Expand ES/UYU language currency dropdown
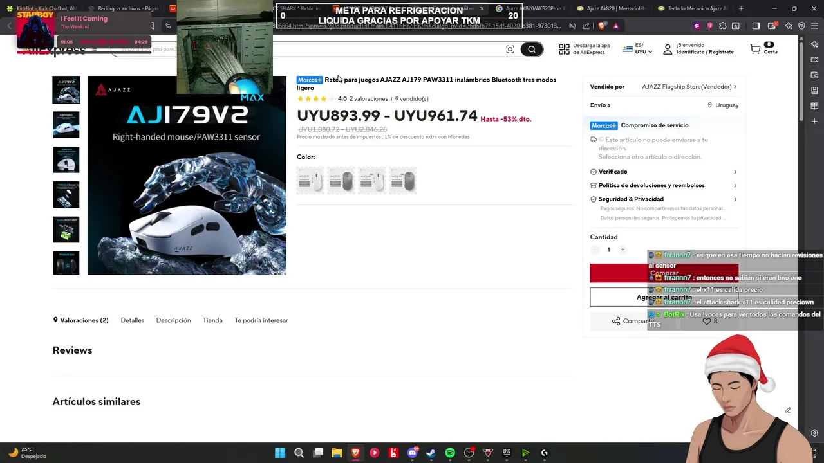824x463 pixels. (x=637, y=49)
